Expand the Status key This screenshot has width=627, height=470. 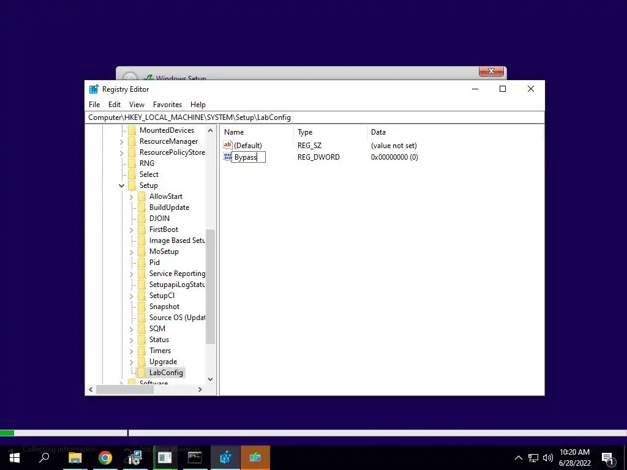(132, 340)
